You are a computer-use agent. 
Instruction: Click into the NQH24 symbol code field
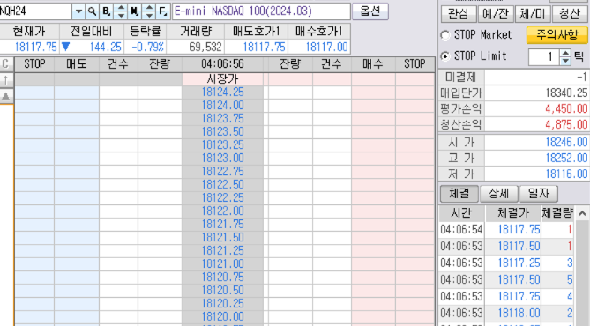[35, 11]
